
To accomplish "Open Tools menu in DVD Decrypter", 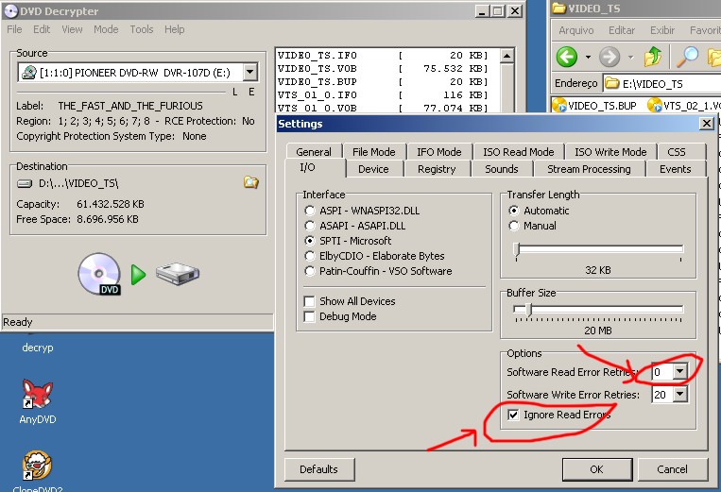I will coord(141,29).
